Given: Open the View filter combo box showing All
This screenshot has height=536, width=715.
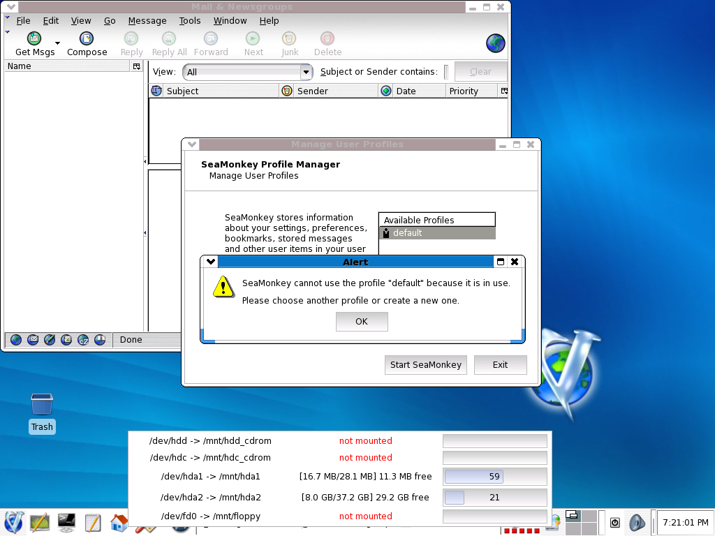Looking at the screenshot, I should click(248, 72).
